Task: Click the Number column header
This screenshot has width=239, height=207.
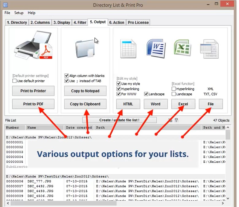Action: pos(15,127)
